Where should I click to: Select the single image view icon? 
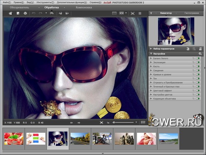(114, 13)
